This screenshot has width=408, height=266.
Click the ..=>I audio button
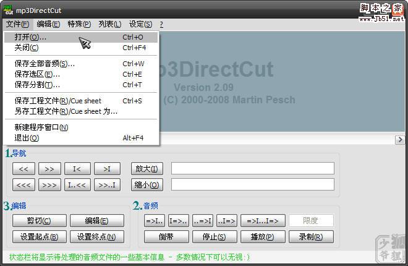pos(203,221)
